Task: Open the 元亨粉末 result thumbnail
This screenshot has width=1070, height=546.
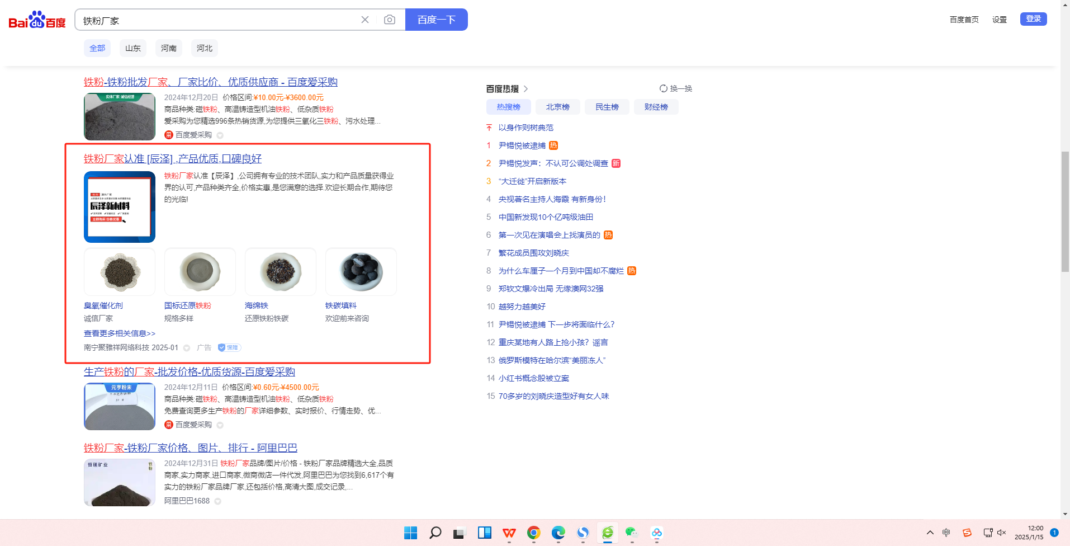Action: point(120,407)
